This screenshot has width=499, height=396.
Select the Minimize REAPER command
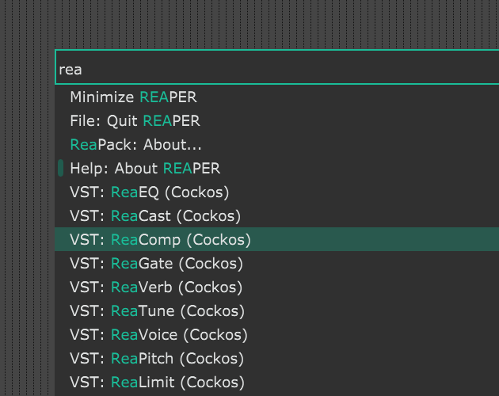point(133,97)
